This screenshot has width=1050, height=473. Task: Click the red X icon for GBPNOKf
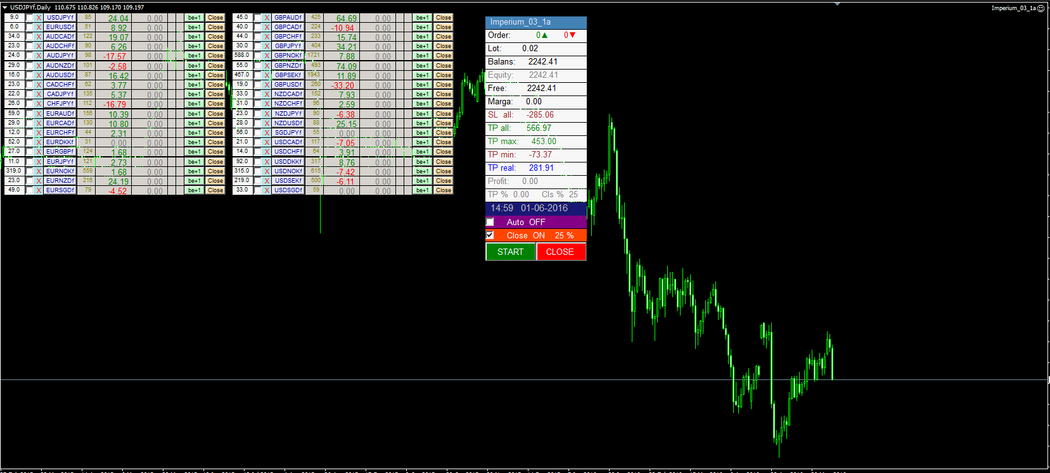(267, 56)
